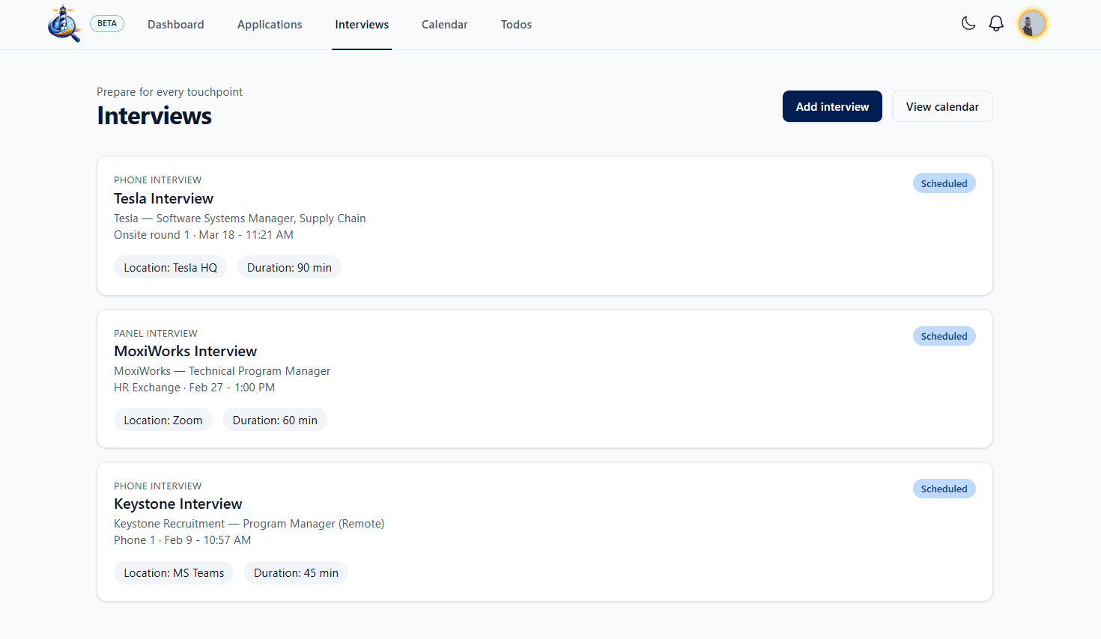Go to Dashboard tab
1101x639 pixels.
[175, 25]
